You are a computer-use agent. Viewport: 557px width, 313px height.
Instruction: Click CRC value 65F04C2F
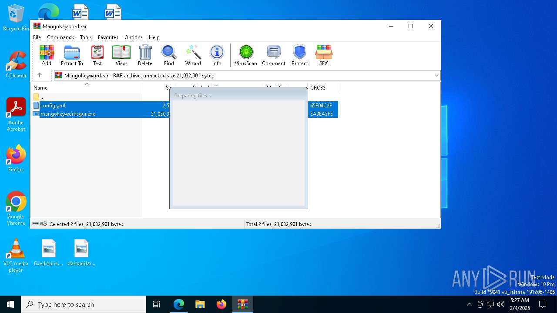pos(321,105)
